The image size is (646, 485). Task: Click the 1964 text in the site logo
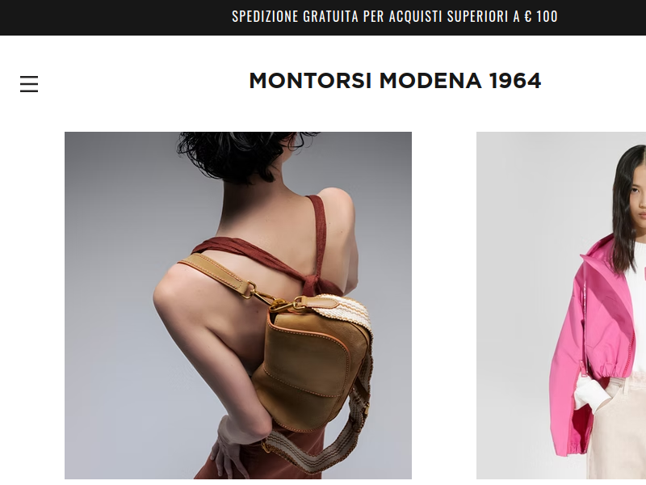(515, 80)
